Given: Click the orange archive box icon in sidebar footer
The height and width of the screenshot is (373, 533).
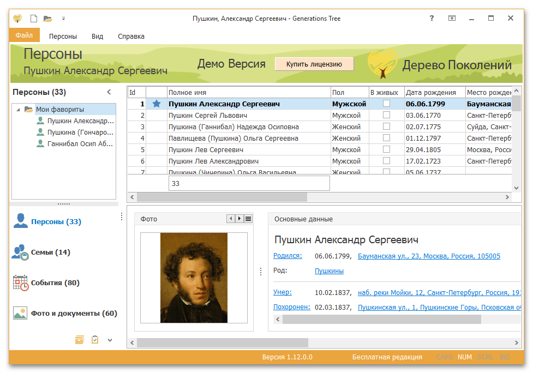Looking at the screenshot, I should click(x=80, y=340).
